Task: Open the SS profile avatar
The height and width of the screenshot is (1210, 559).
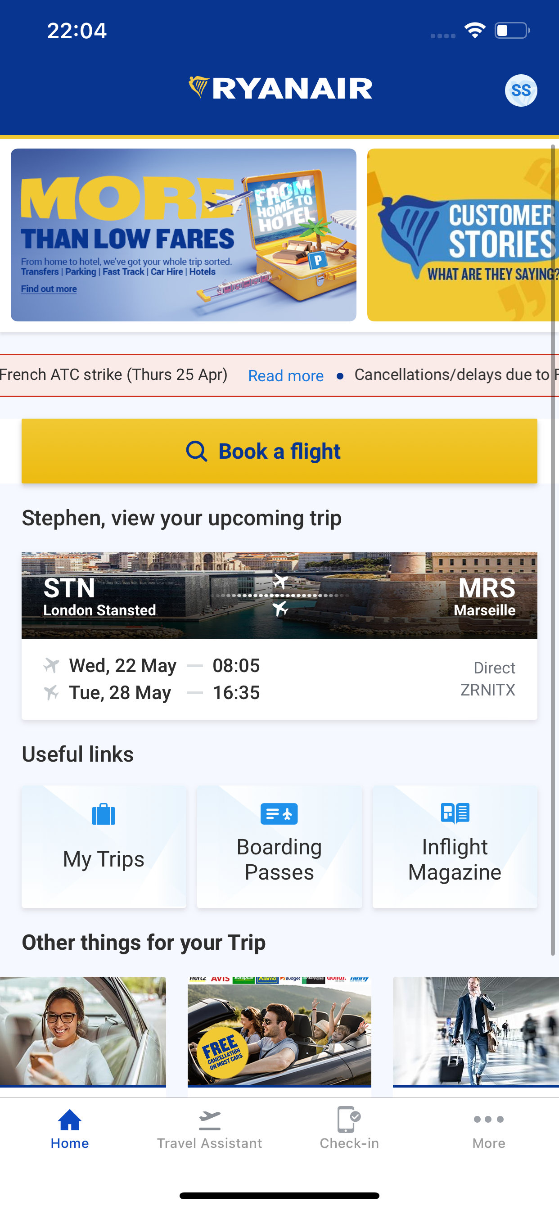Action: click(x=521, y=90)
